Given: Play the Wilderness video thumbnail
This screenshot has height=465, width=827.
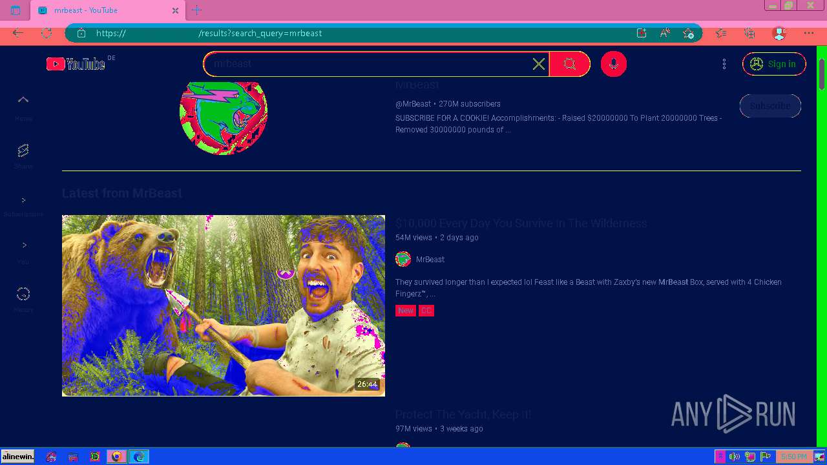Looking at the screenshot, I should (x=224, y=305).
